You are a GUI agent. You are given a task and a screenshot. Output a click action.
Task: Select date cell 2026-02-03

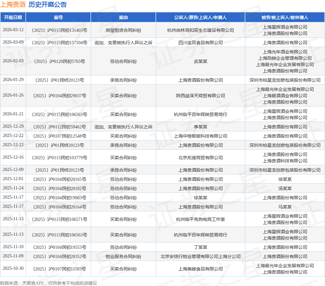(x=13, y=61)
